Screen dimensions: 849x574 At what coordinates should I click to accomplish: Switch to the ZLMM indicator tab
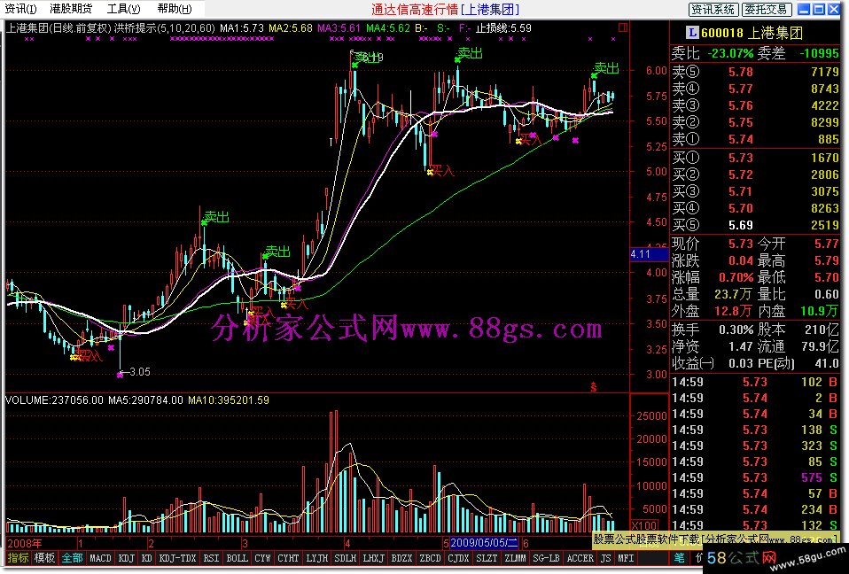coord(515,558)
